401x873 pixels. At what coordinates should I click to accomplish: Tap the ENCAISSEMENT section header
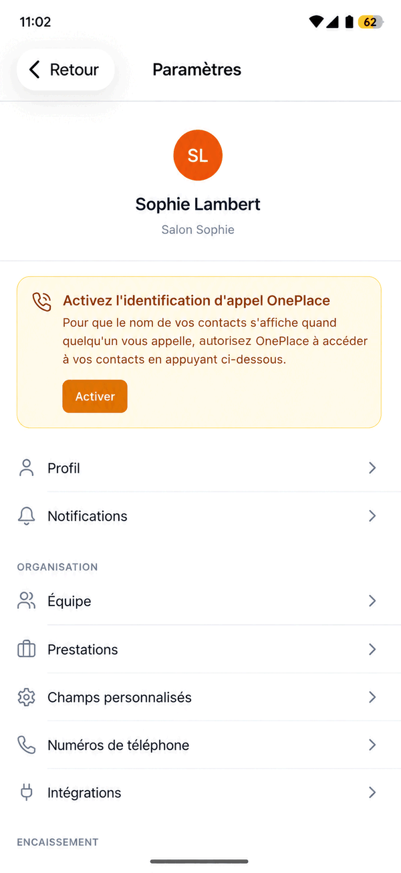(57, 842)
